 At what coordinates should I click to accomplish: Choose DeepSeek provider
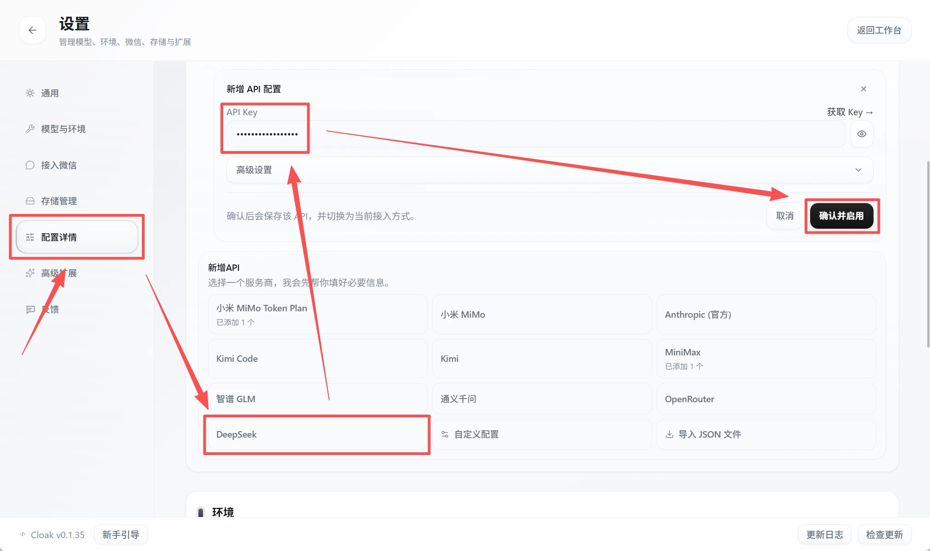click(317, 434)
